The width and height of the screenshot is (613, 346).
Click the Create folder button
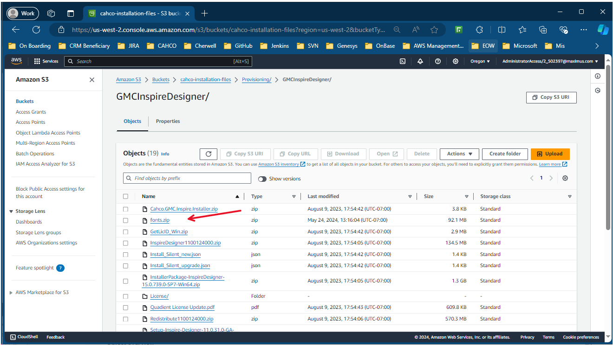tap(505, 154)
